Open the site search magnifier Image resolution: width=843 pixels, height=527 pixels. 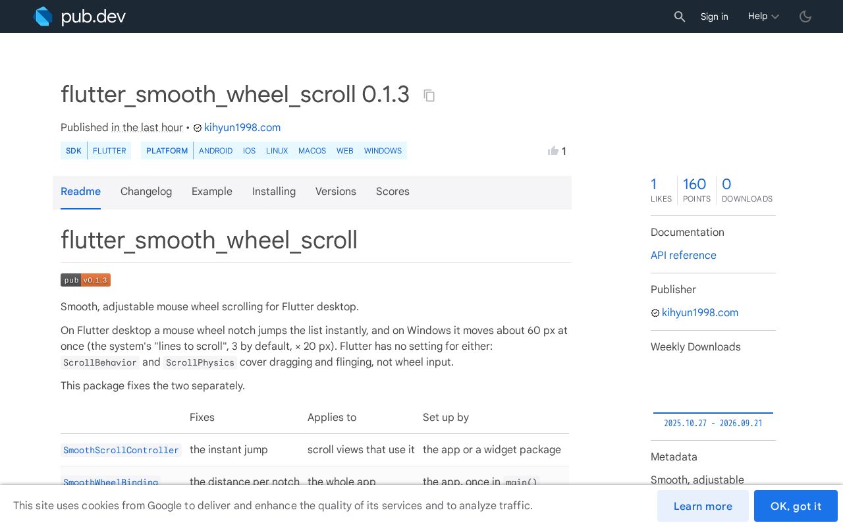coord(680,16)
